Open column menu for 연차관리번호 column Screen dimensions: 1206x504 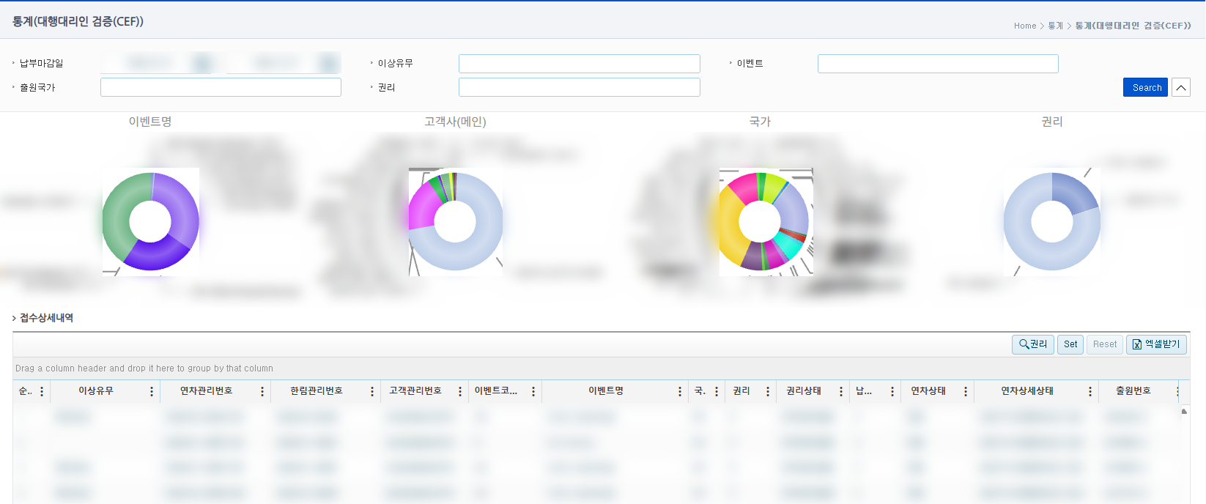pyautogui.click(x=262, y=392)
